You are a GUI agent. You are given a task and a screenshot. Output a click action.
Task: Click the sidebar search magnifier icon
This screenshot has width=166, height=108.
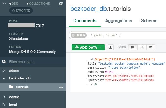tap(4, 61)
